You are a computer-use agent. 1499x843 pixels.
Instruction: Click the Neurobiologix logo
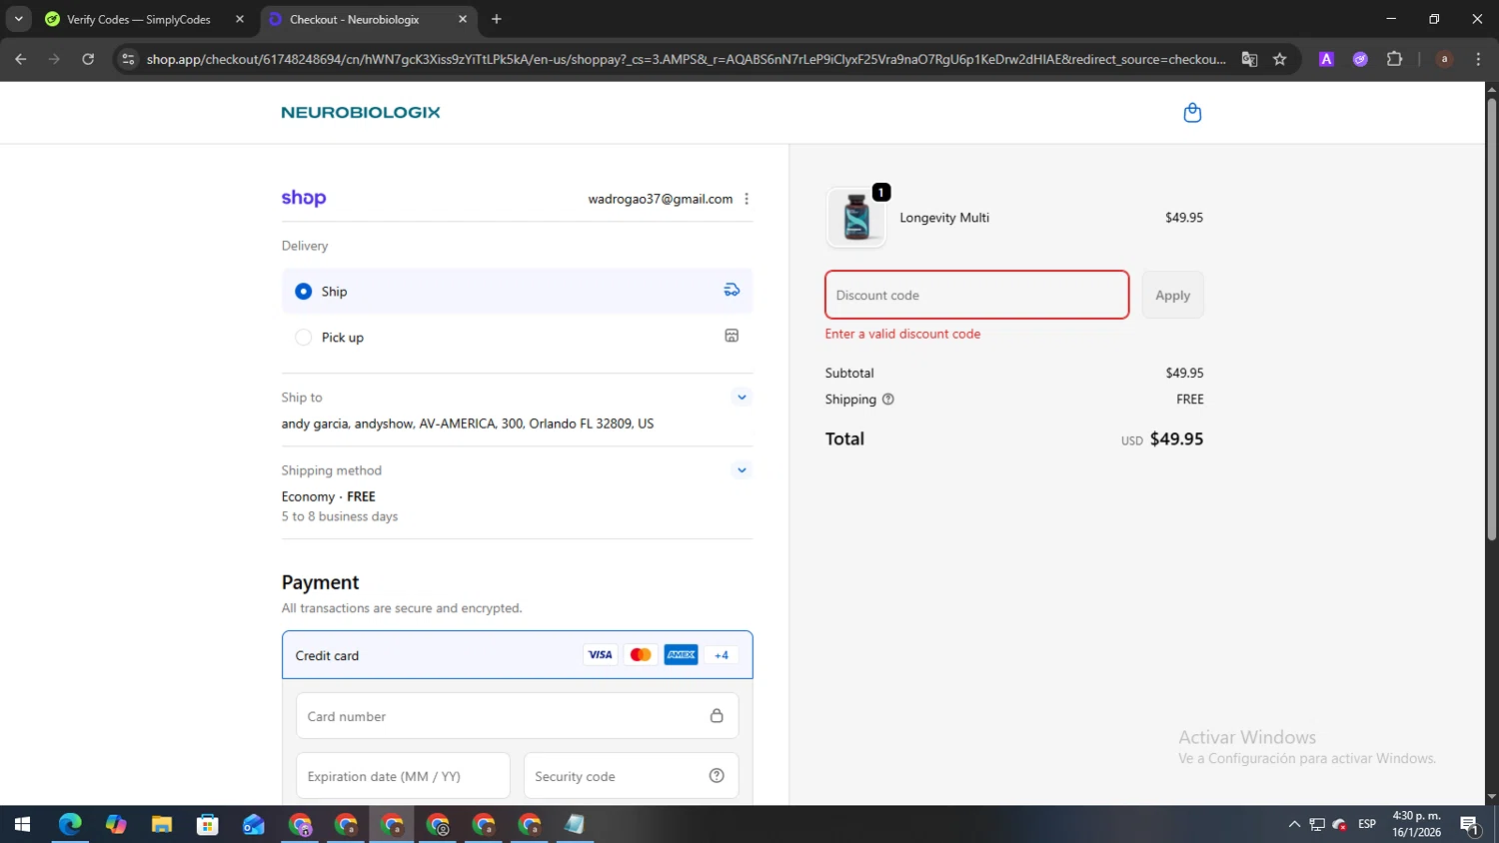[x=361, y=112]
